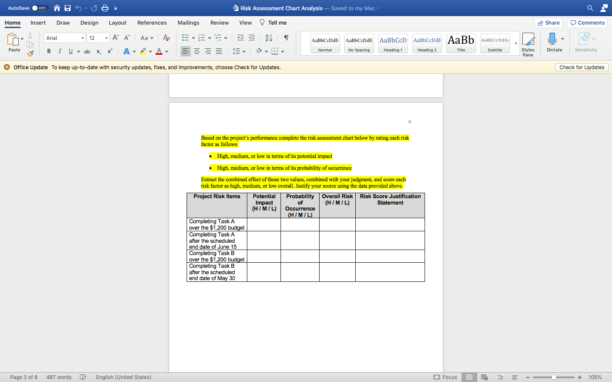Open the Comments pane button
This screenshot has width=612, height=382.
click(x=587, y=23)
